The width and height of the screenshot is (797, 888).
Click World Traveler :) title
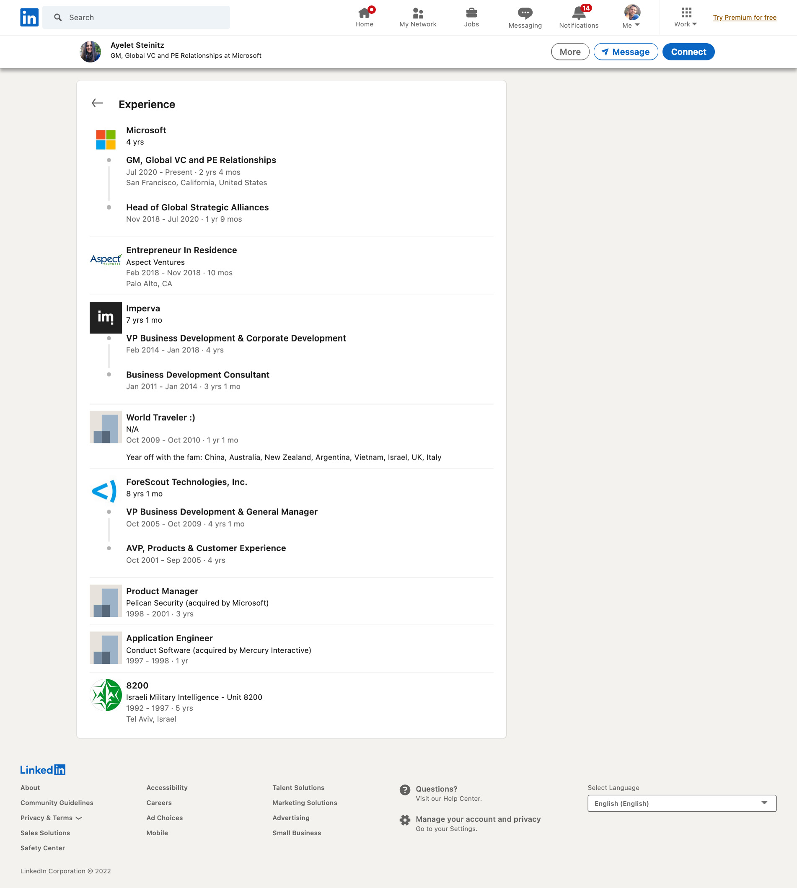(x=161, y=417)
